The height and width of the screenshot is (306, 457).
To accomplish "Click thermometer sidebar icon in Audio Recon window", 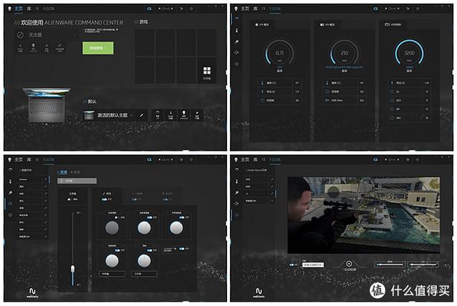I will pyautogui.click(x=236, y=181).
